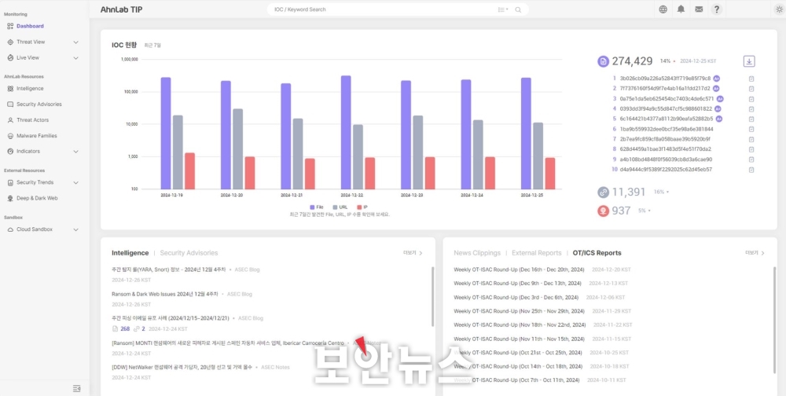Copy hash 1ba9b559932dee0b... icon
This screenshot has height=396, width=786.
[751, 129]
